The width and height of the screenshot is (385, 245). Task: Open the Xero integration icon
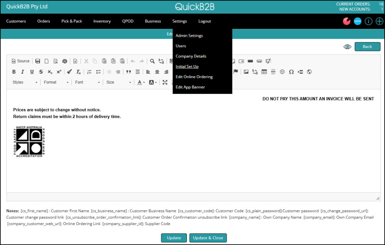[357, 21]
